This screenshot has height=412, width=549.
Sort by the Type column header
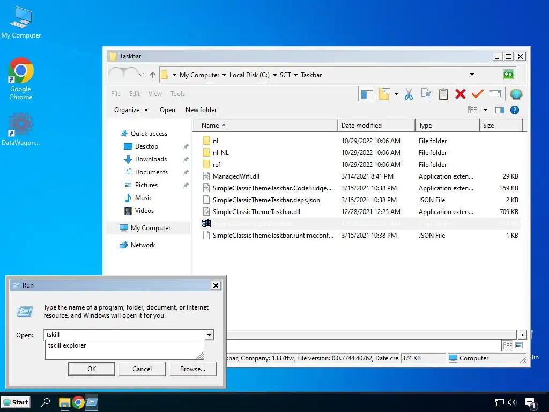coord(447,126)
